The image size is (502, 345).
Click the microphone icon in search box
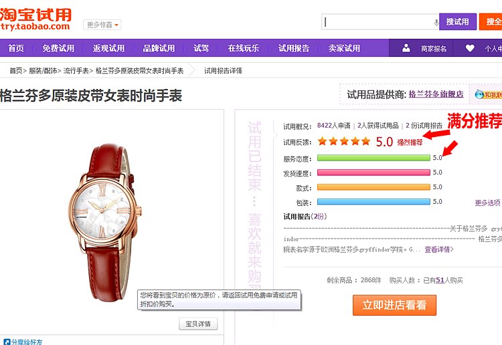point(436,22)
